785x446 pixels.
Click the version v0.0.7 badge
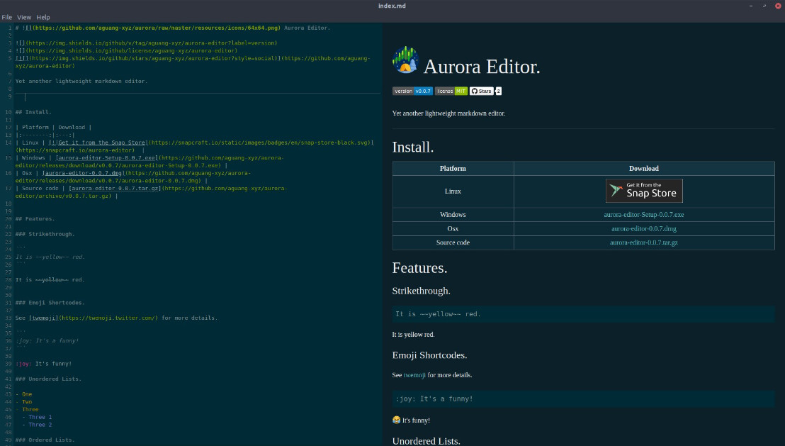click(412, 91)
